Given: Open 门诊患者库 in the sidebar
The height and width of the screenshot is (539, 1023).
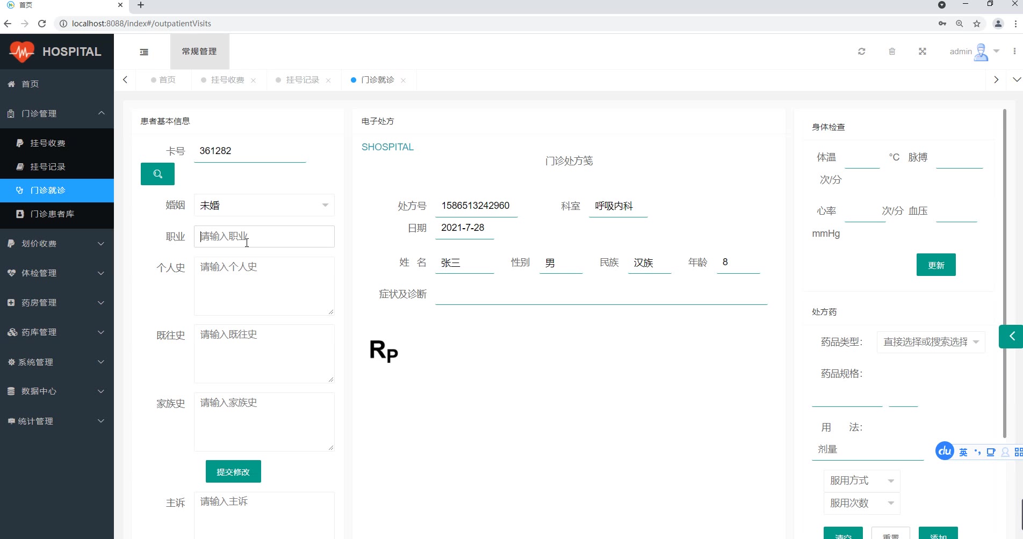Looking at the screenshot, I should [x=52, y=214].
